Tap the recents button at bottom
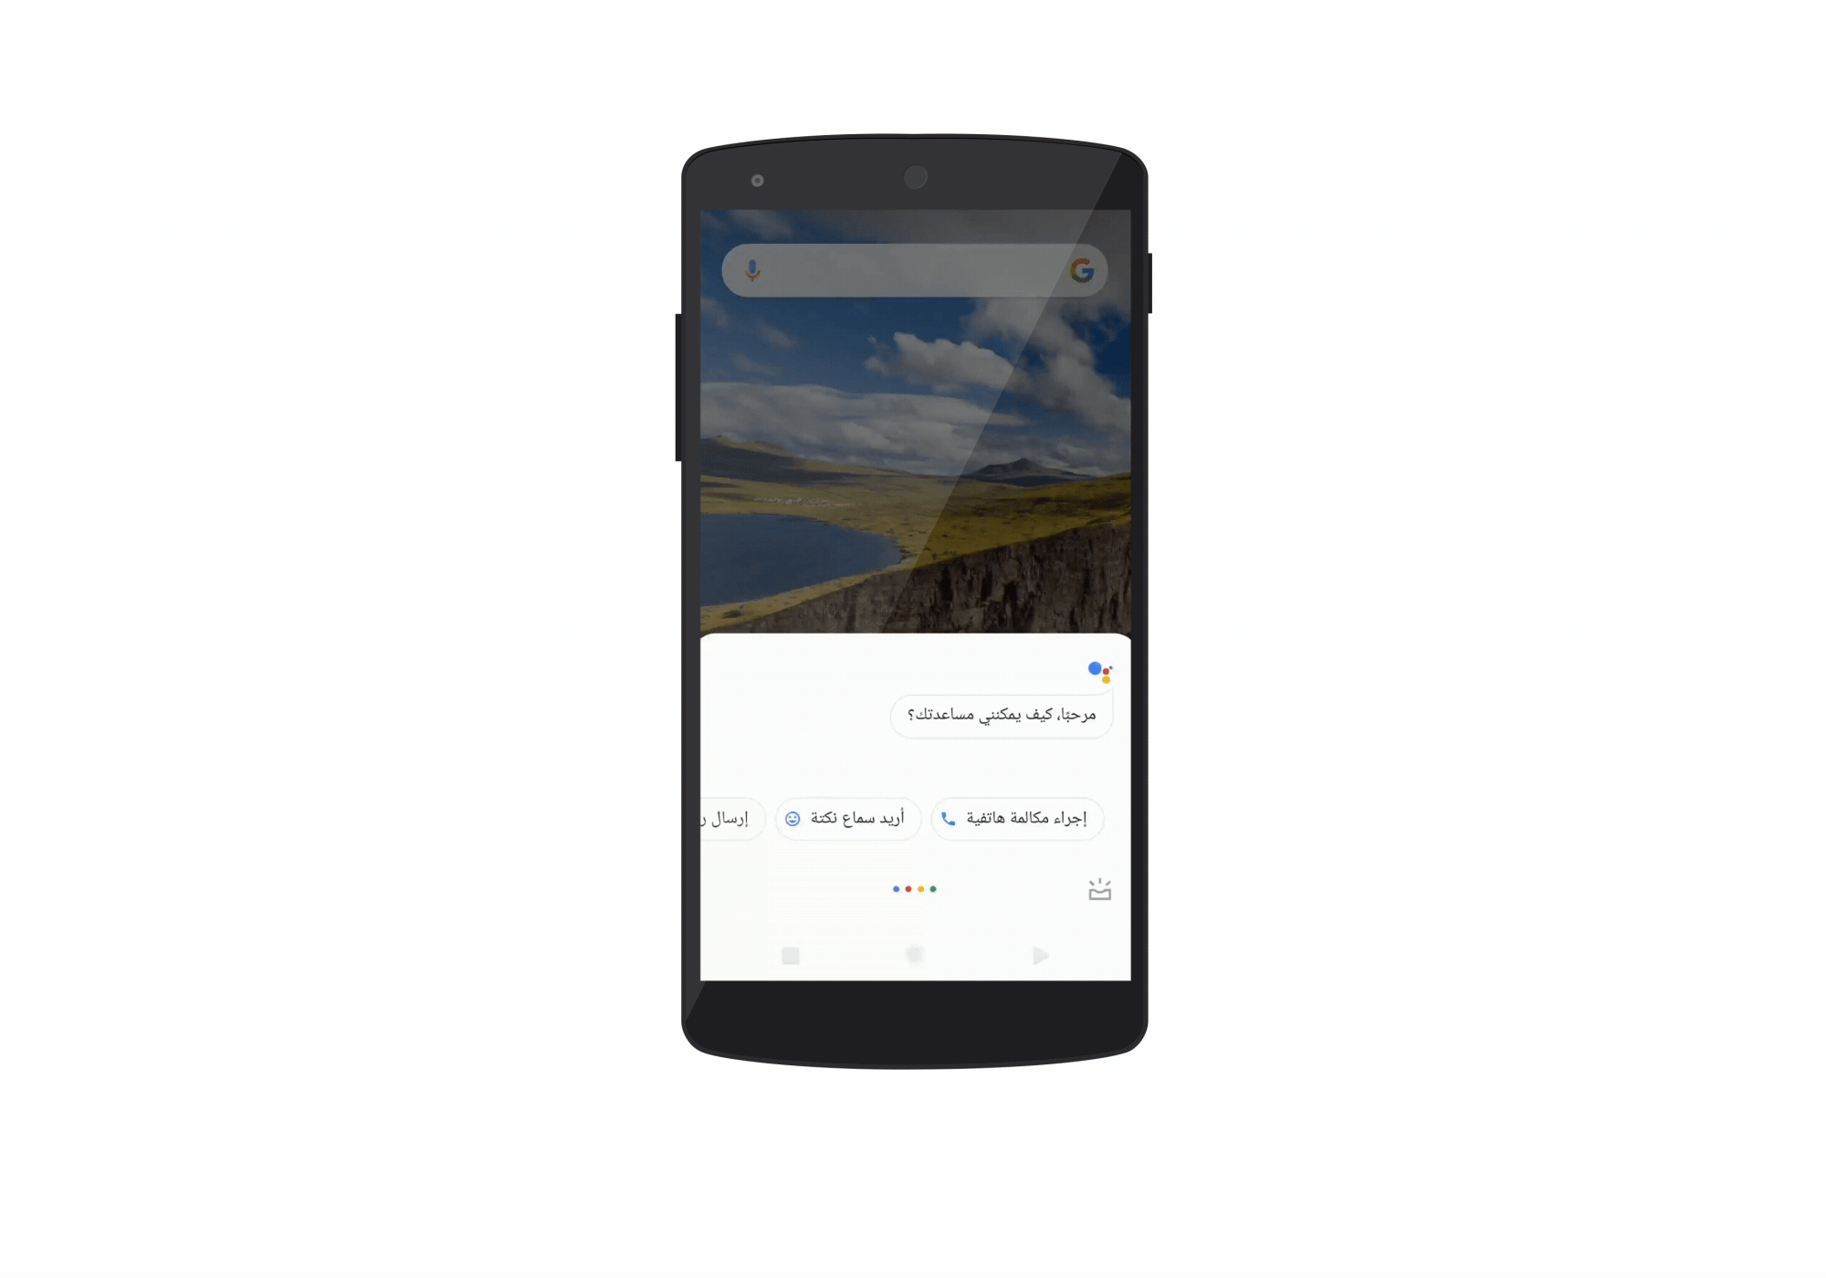The height and width of the screenshot is (1278, 1826). point(788,955)
